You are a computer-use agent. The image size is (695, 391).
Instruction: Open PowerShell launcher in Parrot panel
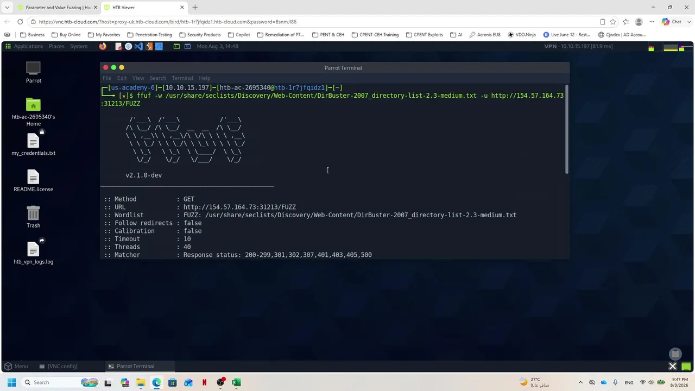tap(187, 46)
